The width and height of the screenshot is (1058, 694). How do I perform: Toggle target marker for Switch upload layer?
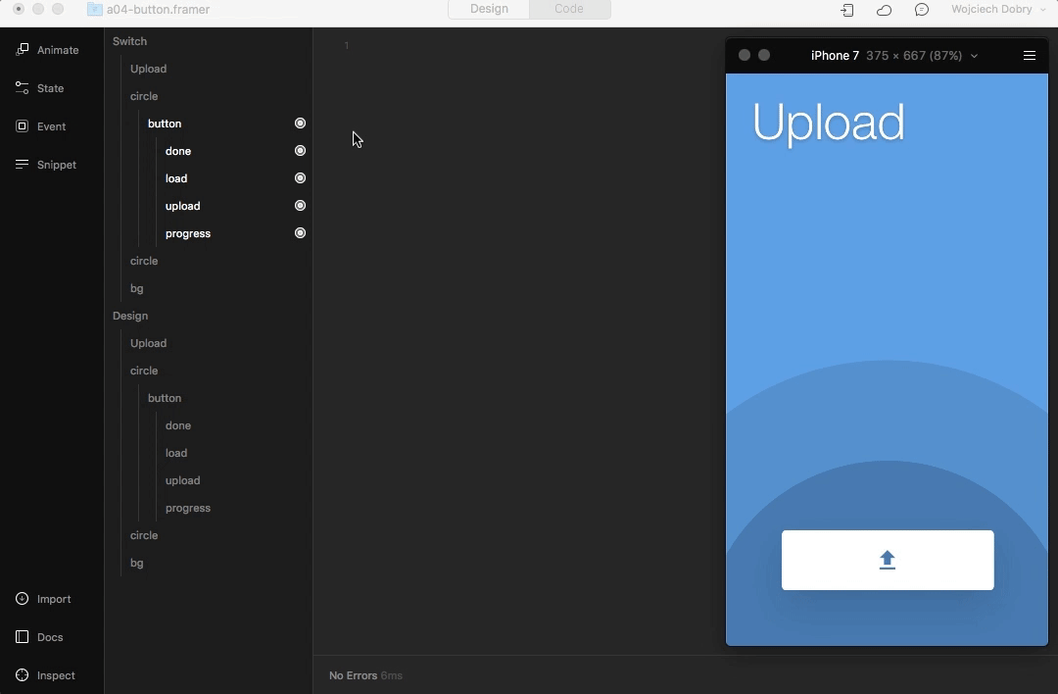click(301, 205)
